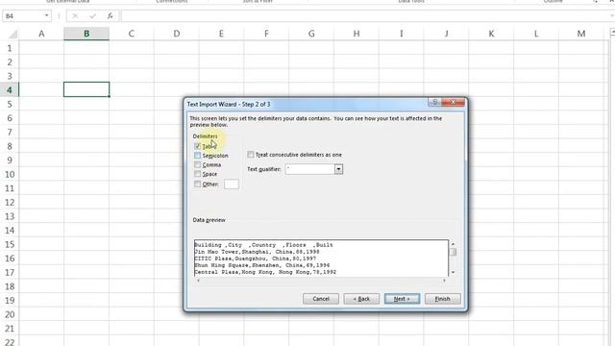The width and height of the screenshot is (615, 346).
Task: Enable the Comma delimiter checkbox
Action: click(x=197, y=164)
